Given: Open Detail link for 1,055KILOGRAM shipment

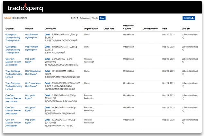Looking at the screenshot, I should tap(48, 47).
